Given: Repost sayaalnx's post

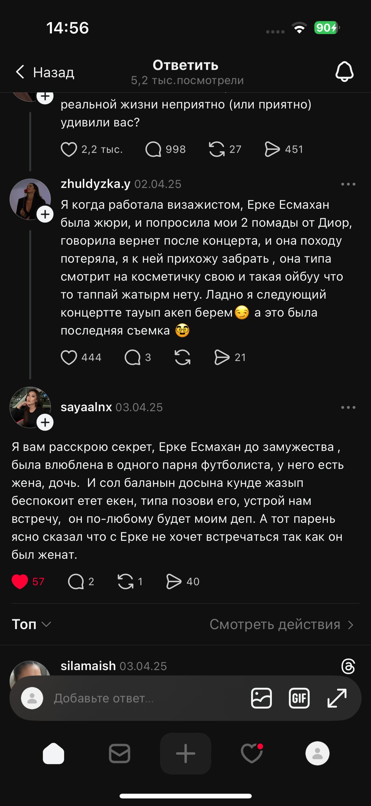Looking at the screenshot, I should [x=125, y=581].
